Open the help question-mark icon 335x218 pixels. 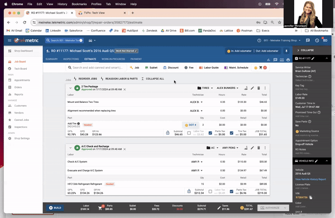point(259,40)
